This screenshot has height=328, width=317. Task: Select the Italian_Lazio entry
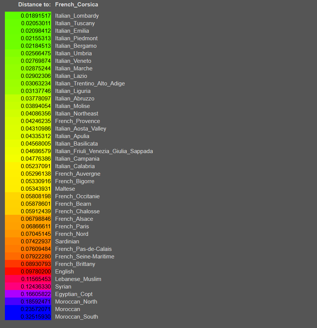tap(71, 76)
